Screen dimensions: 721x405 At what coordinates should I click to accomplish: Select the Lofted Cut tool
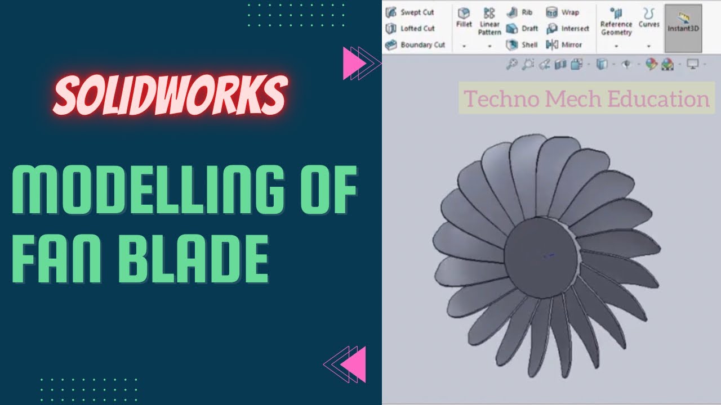click(410, 28)
